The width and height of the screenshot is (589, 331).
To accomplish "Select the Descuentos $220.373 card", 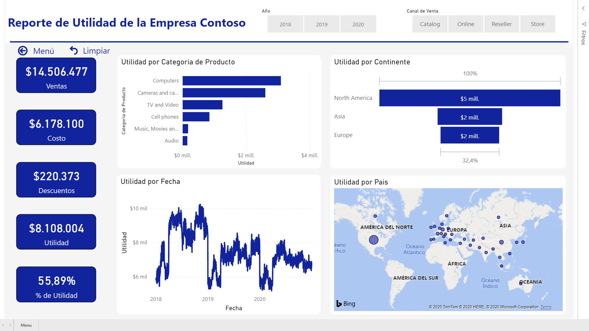I will click(x=56, y=180).
